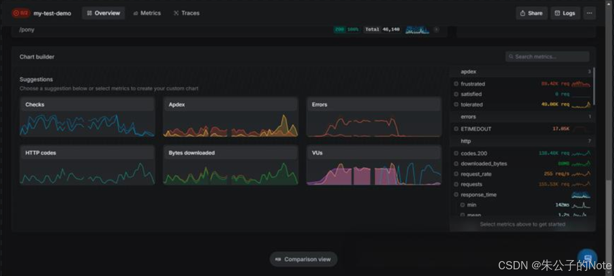Image resolution: width=614 pixels, height=276 pixels.
Task: Switch to the Overview tab
Action: point(103,13)
